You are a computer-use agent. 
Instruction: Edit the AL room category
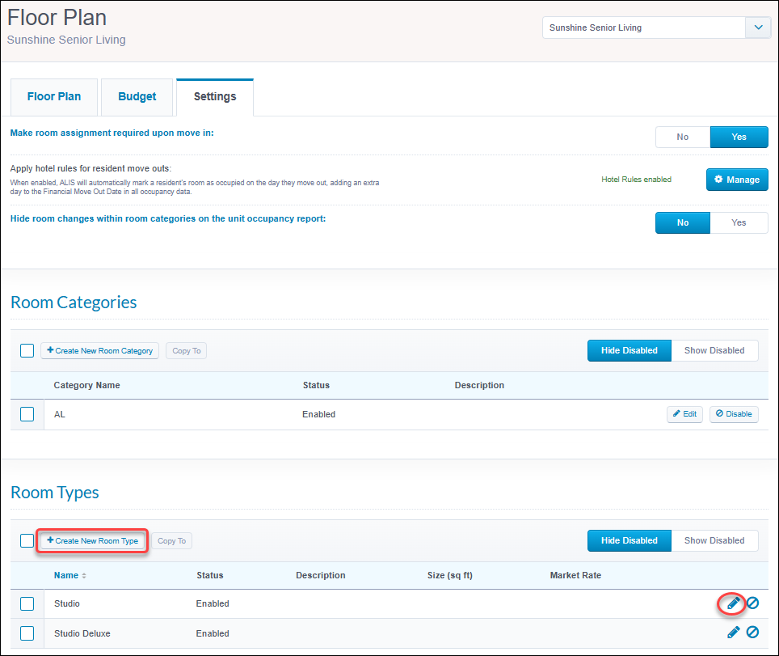point(684,414)
